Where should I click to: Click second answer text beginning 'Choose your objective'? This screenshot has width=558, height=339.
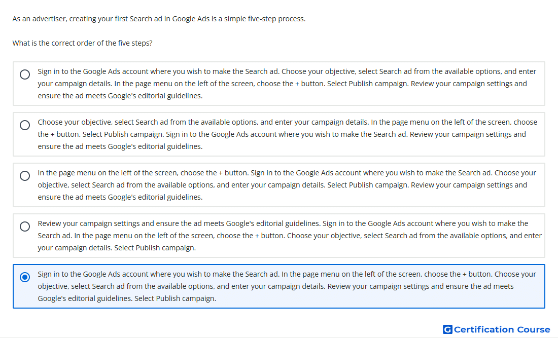click(x=287, y=134)
